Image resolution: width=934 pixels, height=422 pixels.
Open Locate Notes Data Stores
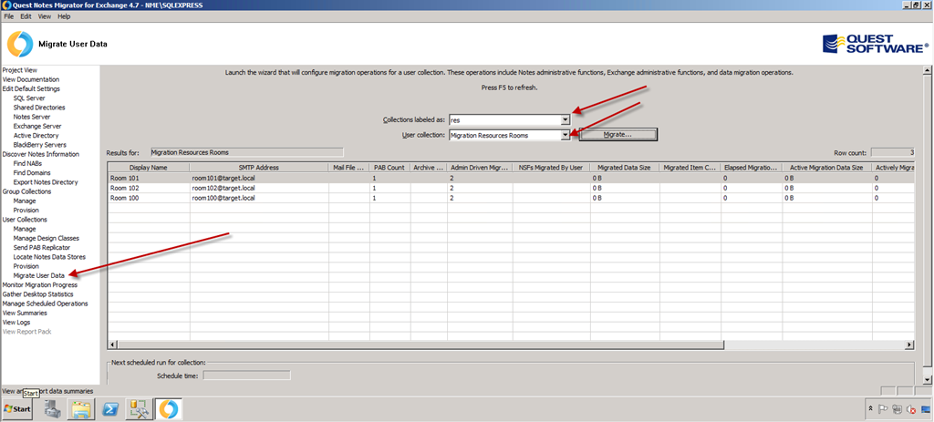[49, 257]
